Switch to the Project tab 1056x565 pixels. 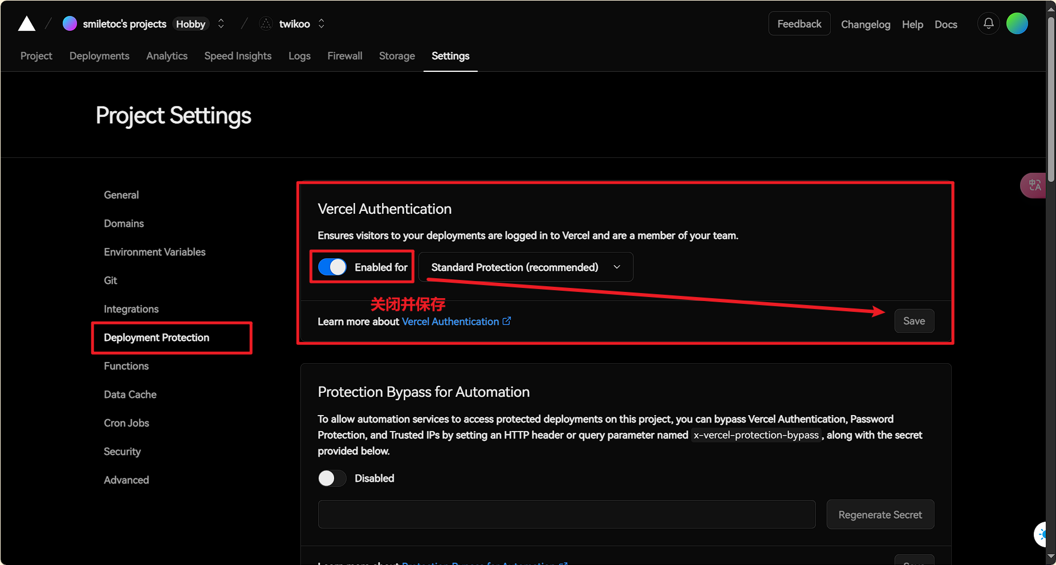tap(36, 56)
